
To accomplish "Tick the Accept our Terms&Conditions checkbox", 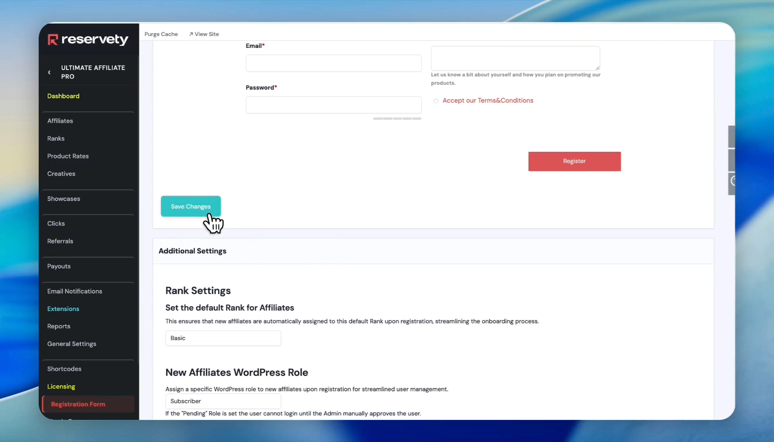I will [436, 101].
